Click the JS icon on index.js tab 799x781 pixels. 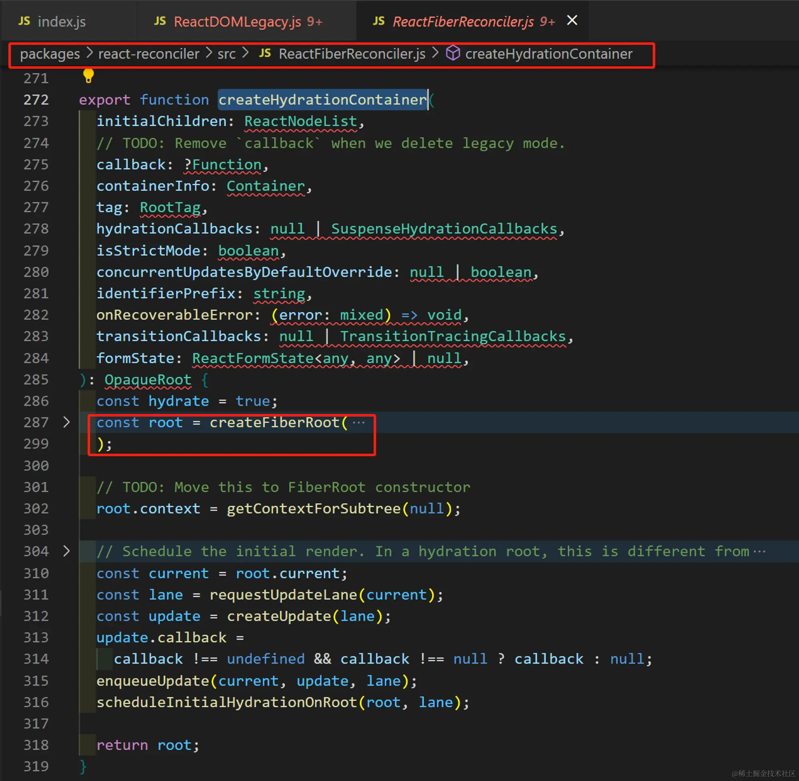[24, 21]
